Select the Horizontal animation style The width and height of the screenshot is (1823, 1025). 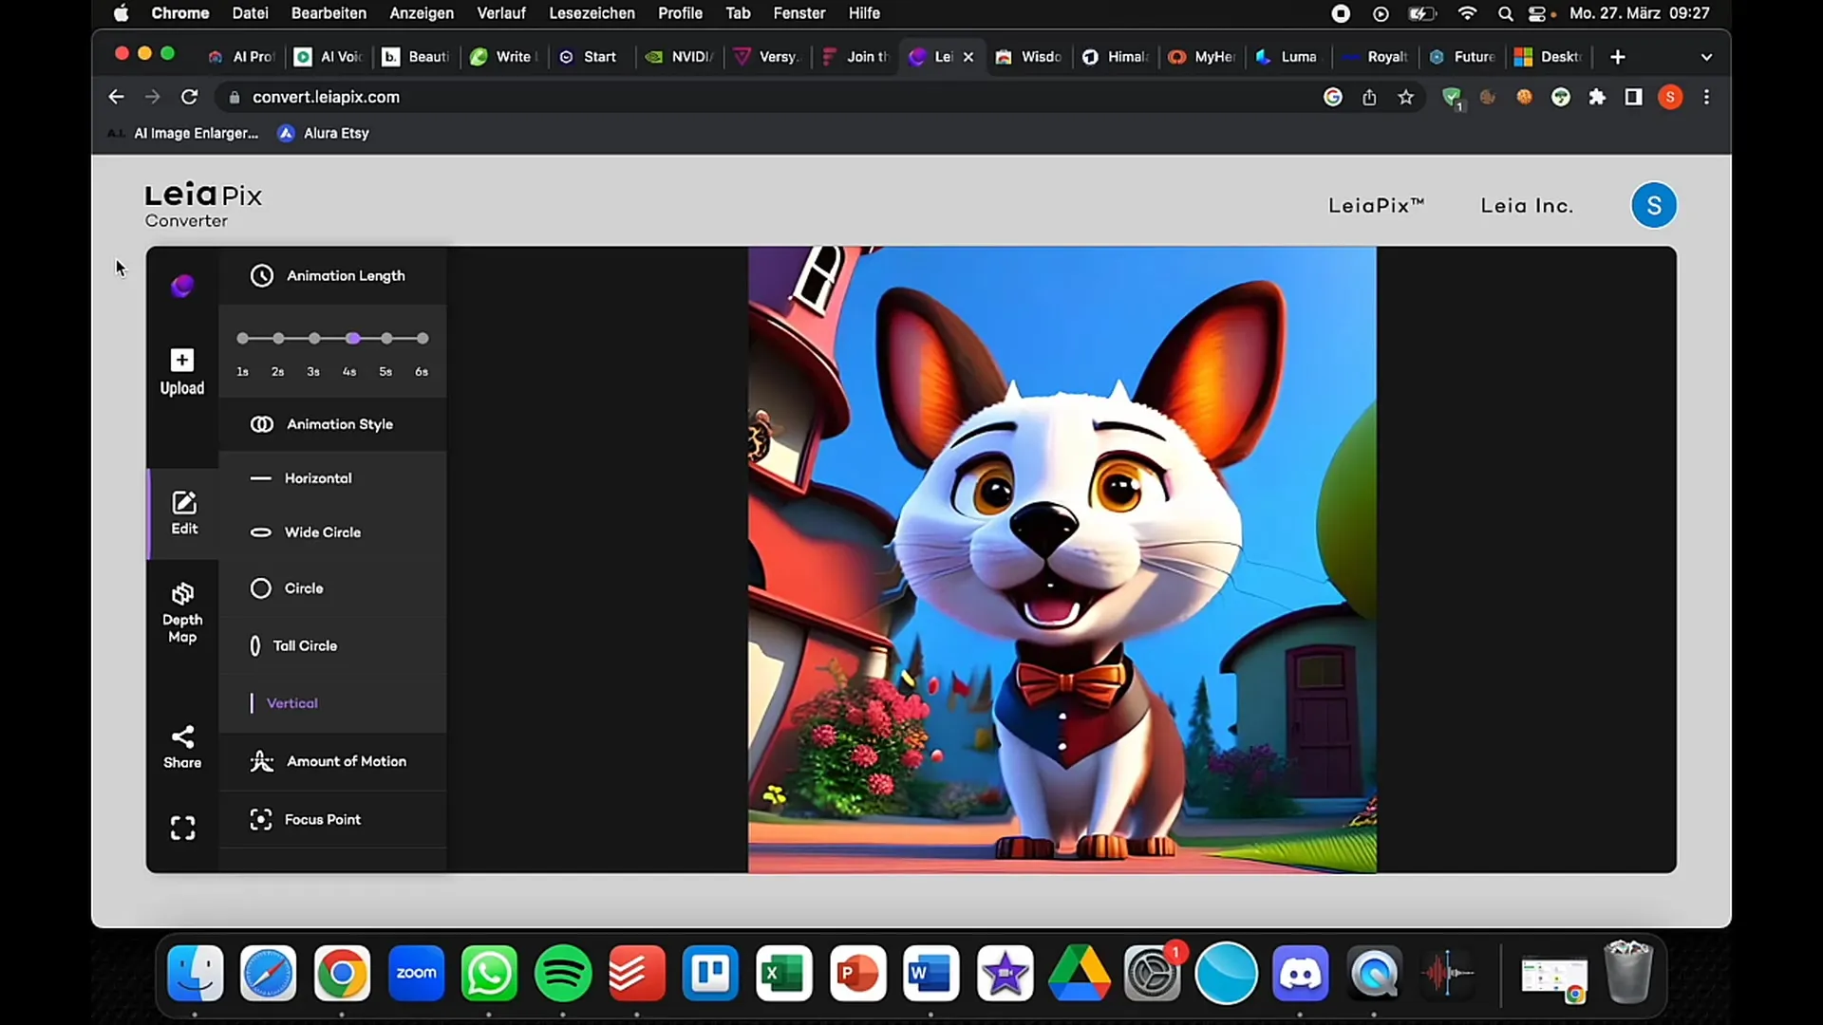point(319,478)
